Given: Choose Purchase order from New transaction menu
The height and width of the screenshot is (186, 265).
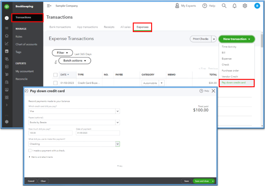Looking at the screenshot, I should coord(230,71).
